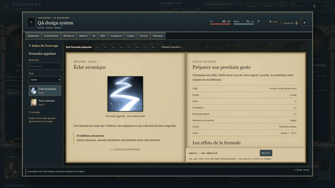
Task: Select the Grimoire tab
Action: pos(143,36)
